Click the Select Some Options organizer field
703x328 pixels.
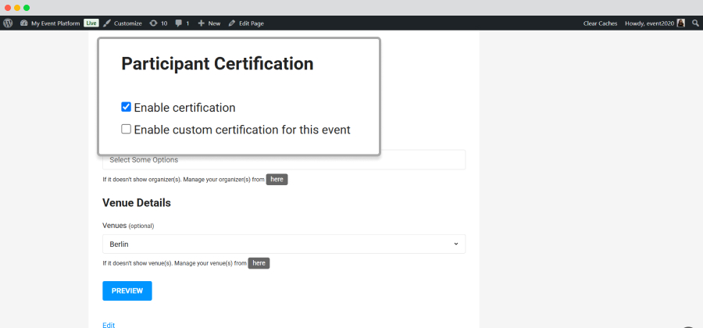coord(284,160)
